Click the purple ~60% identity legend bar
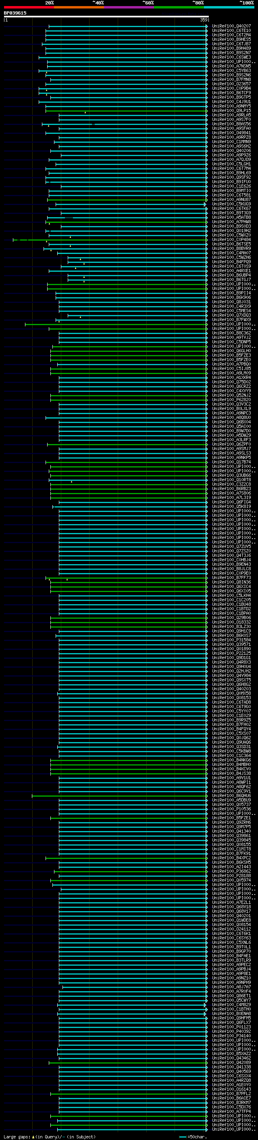 pos(129,7)
